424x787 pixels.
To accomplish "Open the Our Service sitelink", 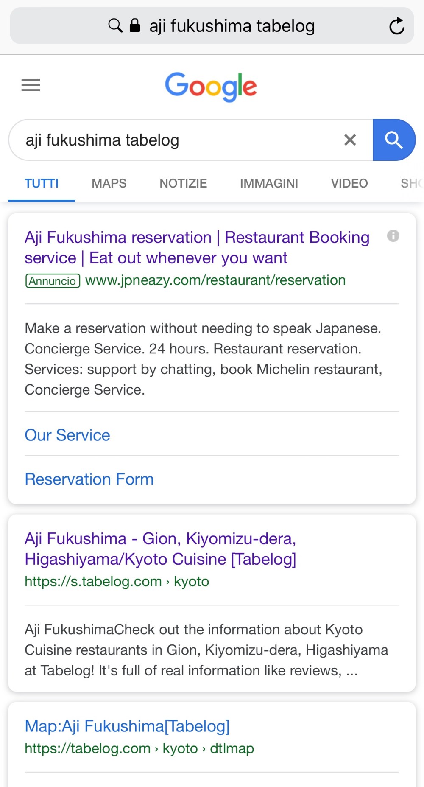I will (x=67, y=435).
